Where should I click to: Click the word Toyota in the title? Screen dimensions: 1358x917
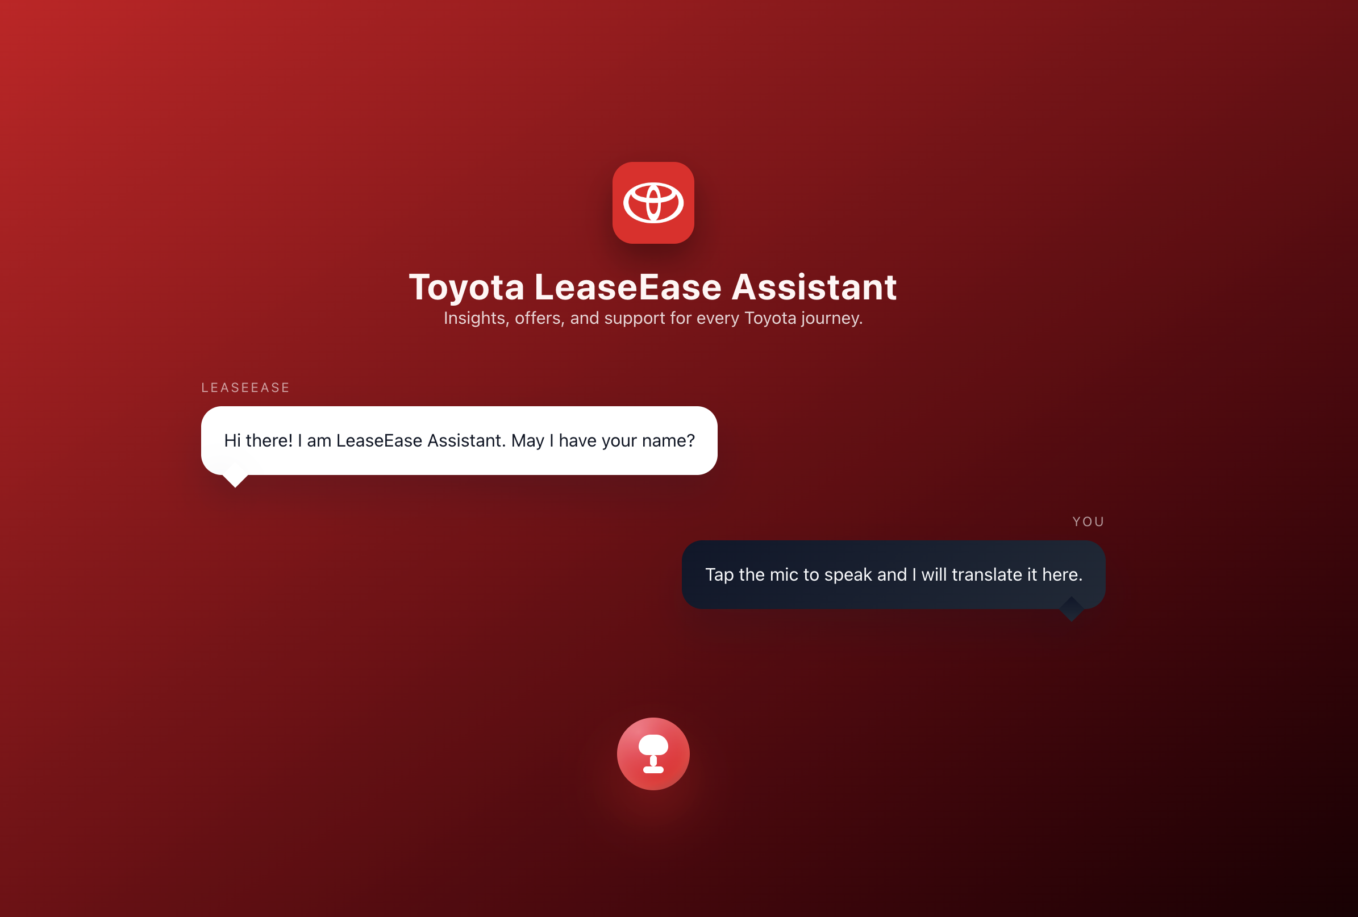tap(466, 287)
